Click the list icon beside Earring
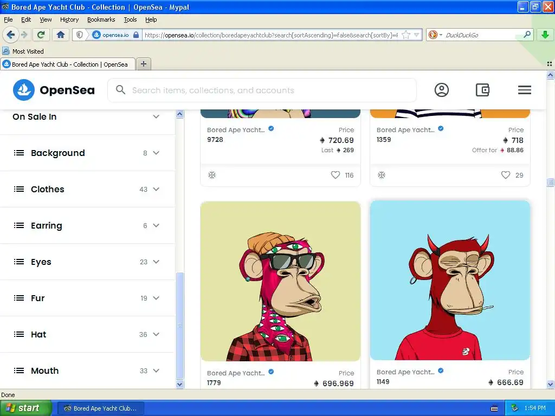This screenshot has height=416, width=555. click(19, 226)
